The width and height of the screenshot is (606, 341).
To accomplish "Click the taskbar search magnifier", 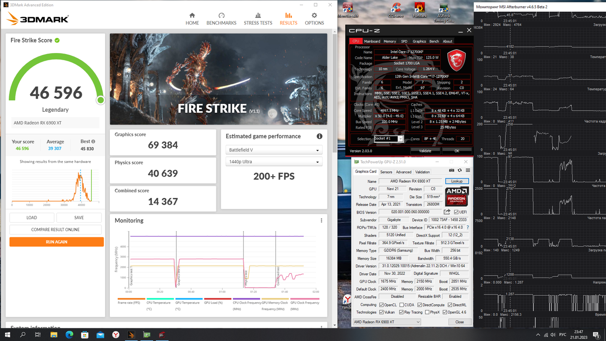I will click(x=23, y=335).
